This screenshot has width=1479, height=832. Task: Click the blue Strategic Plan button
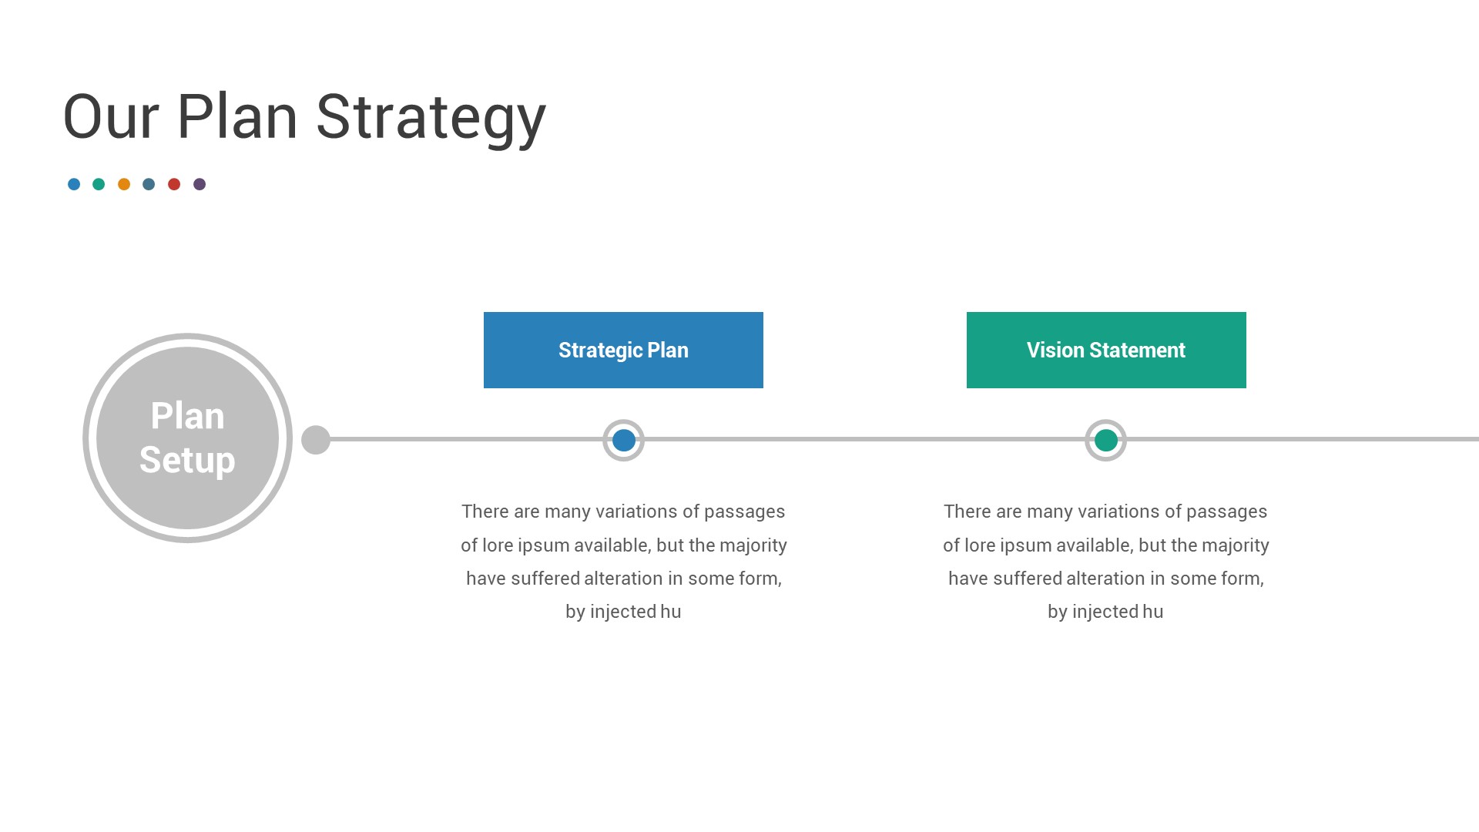click(622, 350)
